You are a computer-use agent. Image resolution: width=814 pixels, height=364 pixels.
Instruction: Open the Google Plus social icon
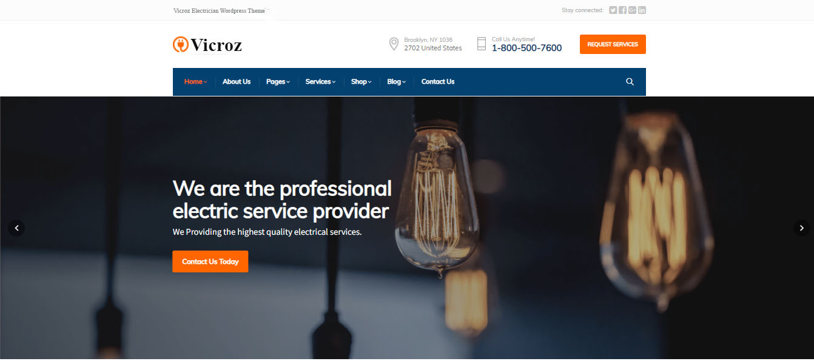[x=632, y=10]
